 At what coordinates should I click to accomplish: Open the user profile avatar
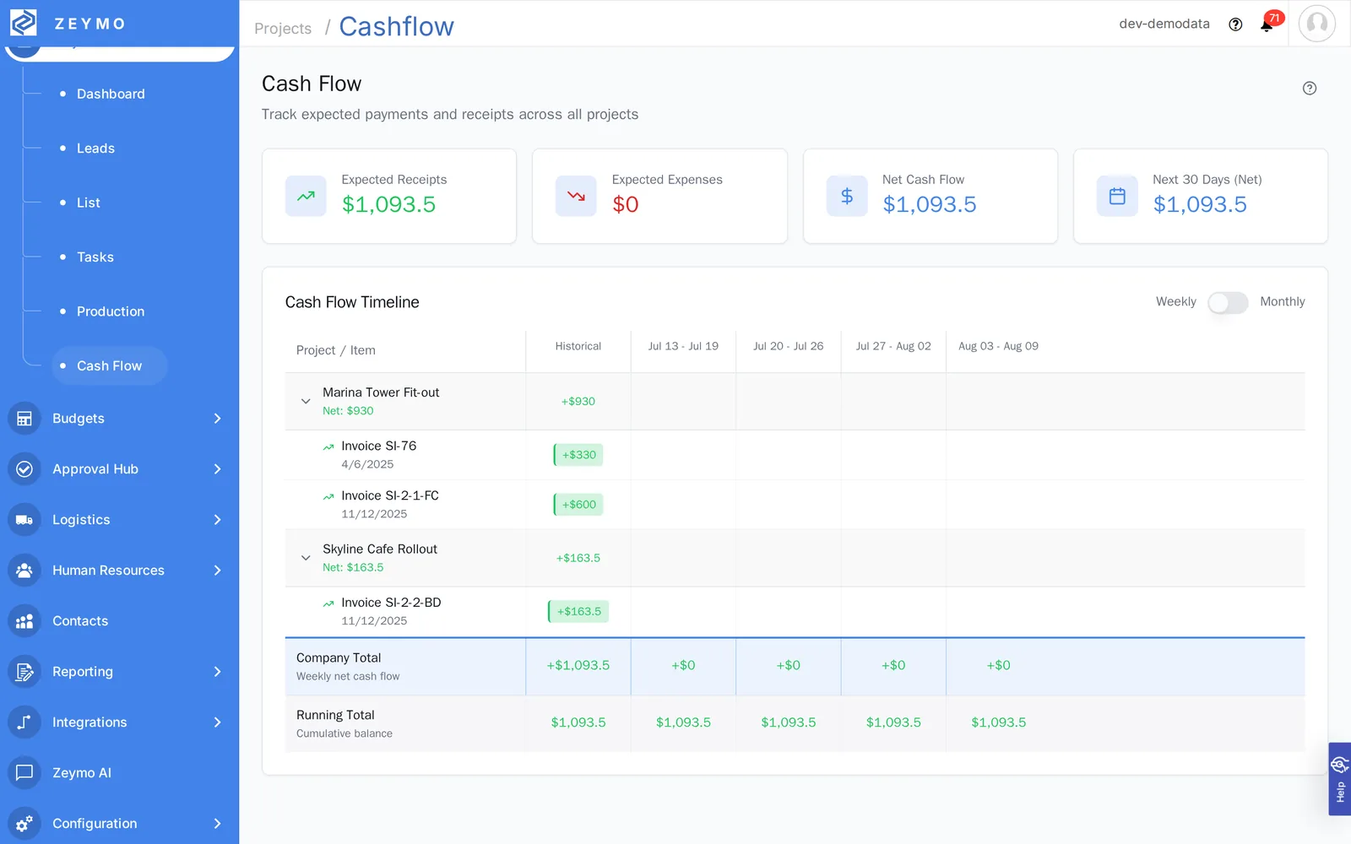[x=1316, y=24]
